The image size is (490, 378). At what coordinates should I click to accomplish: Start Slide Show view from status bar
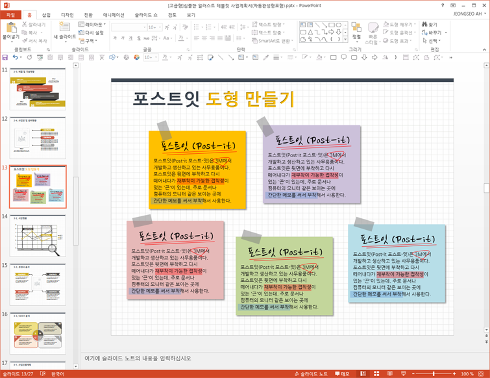pos(404,373)
